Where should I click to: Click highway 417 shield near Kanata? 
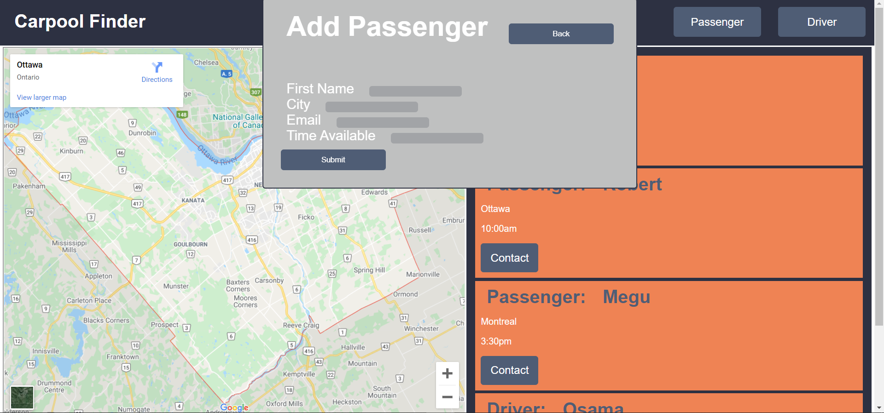(x=227, y=180)
